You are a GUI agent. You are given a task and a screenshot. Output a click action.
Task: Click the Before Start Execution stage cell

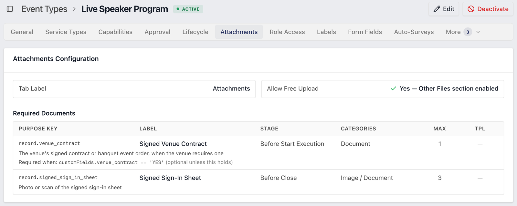[x=292, y=144]
